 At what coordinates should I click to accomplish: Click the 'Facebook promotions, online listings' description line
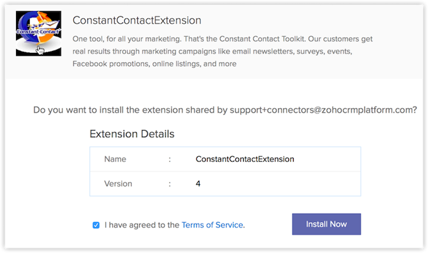155,64
